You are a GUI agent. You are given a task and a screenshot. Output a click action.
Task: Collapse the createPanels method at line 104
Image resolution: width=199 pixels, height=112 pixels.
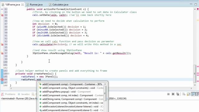click(x=8, y=74)
